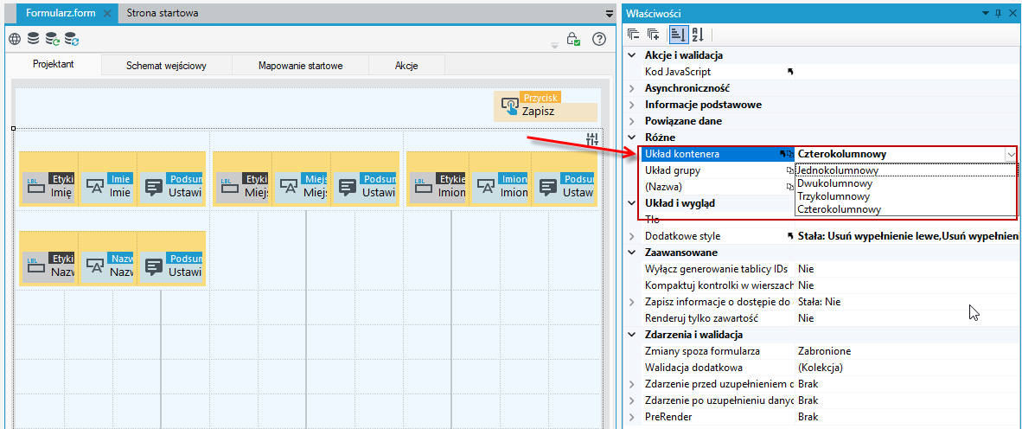Open help via the question mark icon
Viewport: 1022px width, 429px height.
pyautogui.click(x=599, y=39)
